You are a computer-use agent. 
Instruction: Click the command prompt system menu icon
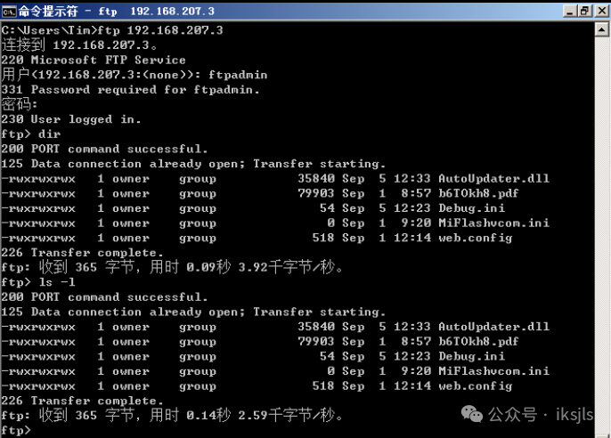coord(9,12)
